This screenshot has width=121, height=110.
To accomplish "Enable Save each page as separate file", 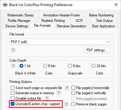I will [12, 88].
